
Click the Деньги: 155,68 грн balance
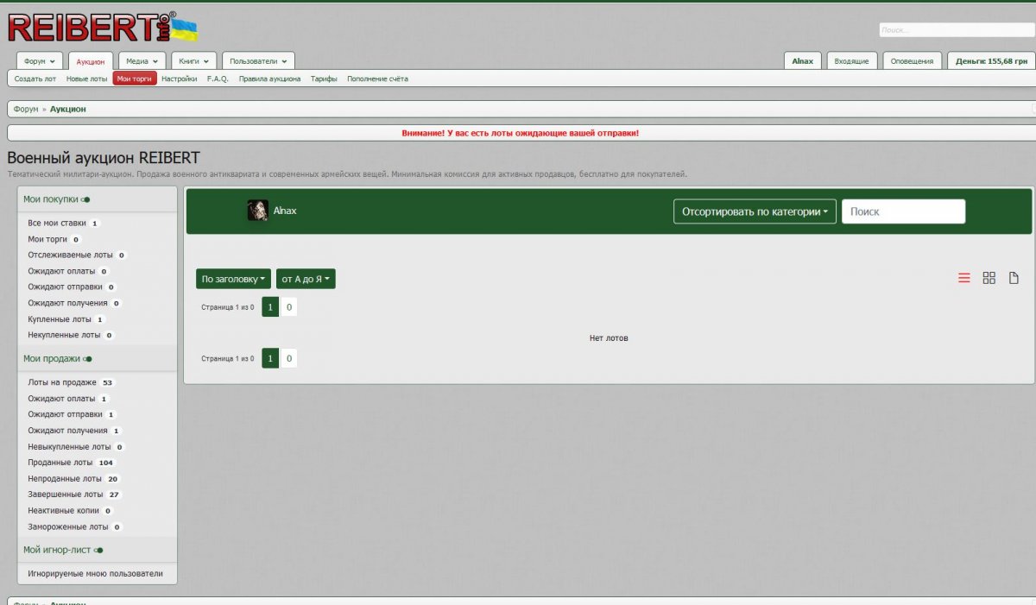pyautogui.click(x=991, y=61)
